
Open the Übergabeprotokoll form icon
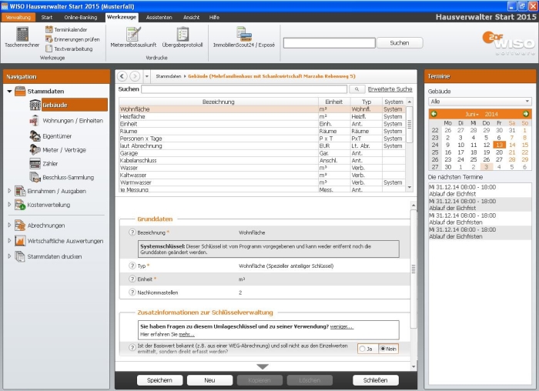click(182, 34)
